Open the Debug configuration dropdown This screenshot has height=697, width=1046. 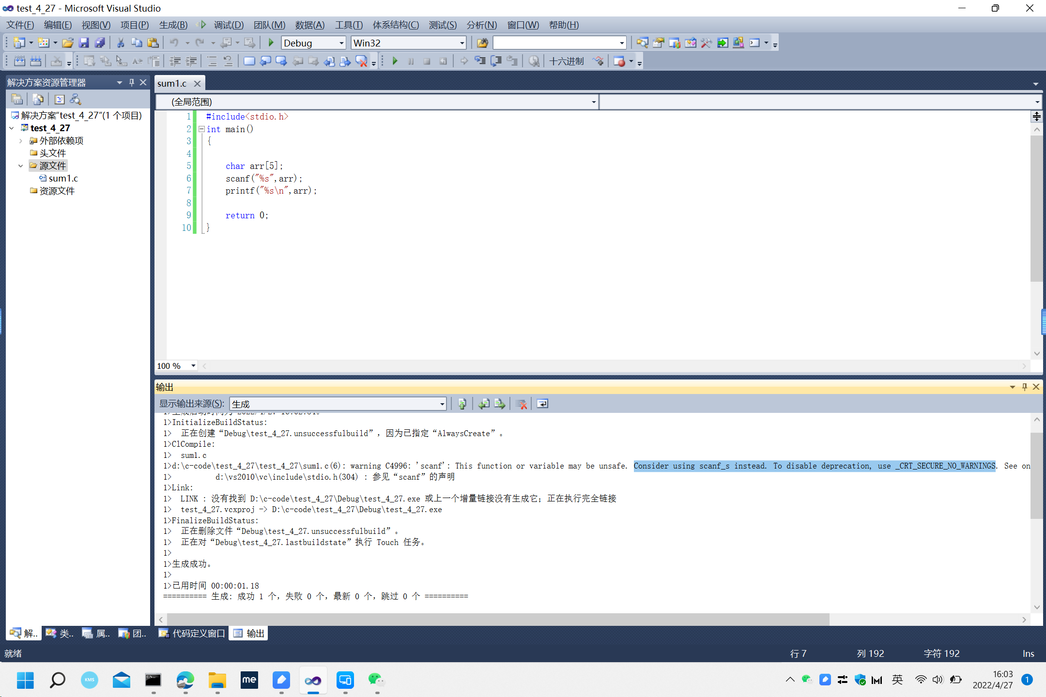pos(341,43)
